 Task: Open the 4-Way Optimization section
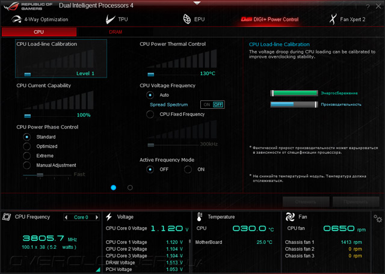pos(40,19)
